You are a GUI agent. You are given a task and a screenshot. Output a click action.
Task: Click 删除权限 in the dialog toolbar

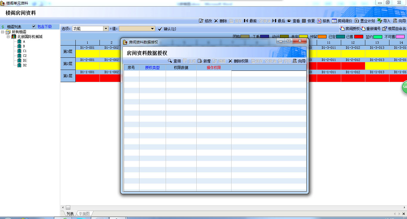click(238, 61)
